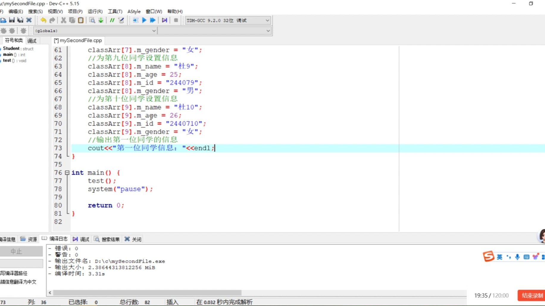The image size is (545, 306).
Task: Select main() : int in the symbol tree
Action: [14, 54]
